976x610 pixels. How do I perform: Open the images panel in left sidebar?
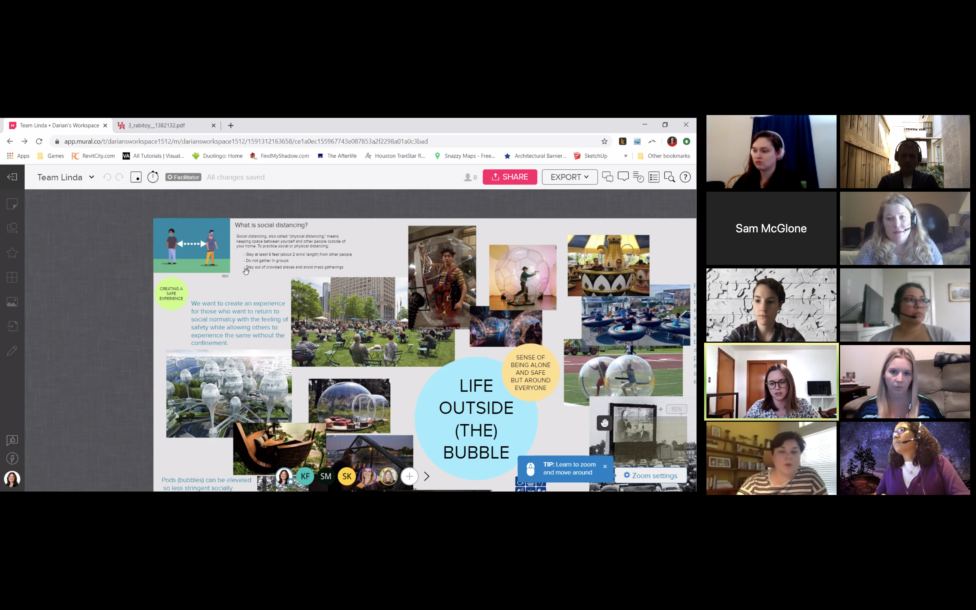(12, 302)
